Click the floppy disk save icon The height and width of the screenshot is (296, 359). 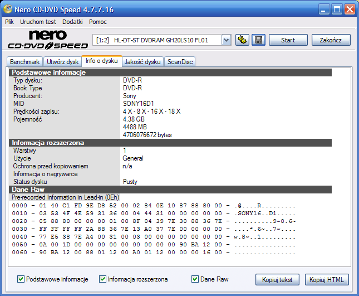pyautogui.click(x=258, y=40)
